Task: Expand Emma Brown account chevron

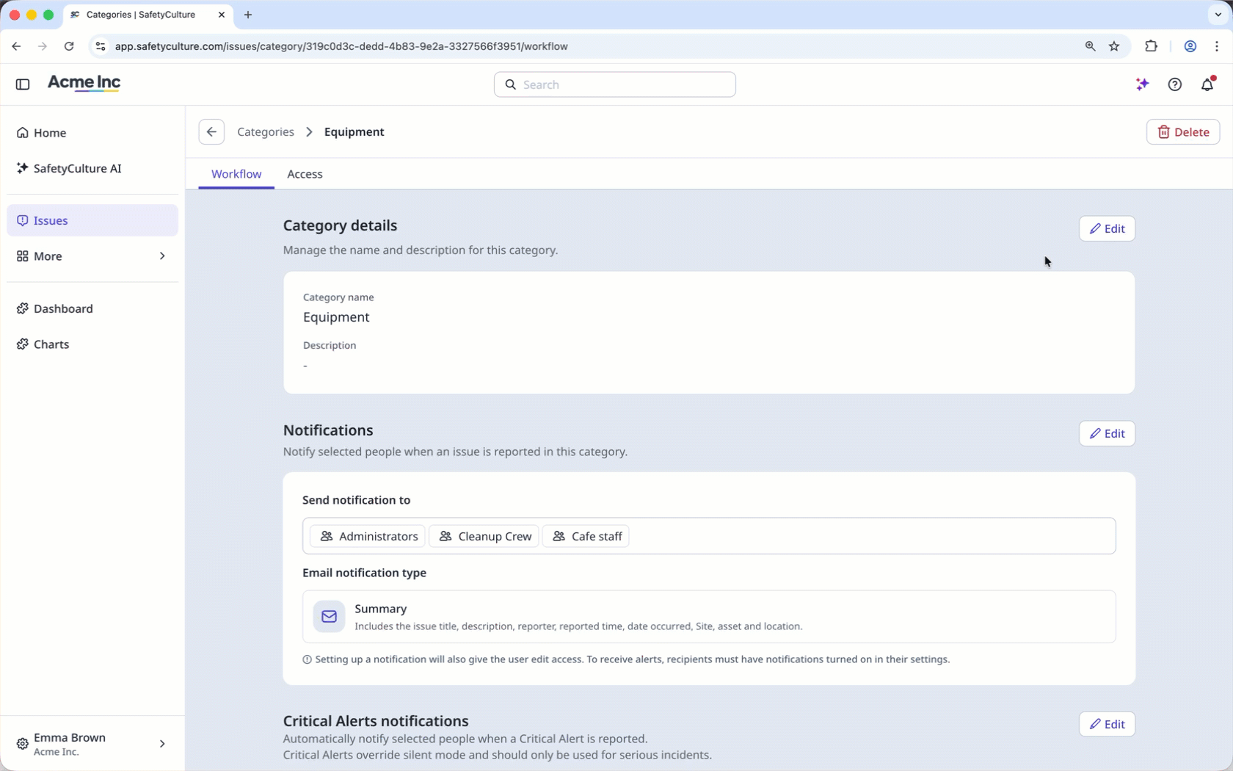Action: (x=162, y=744)
